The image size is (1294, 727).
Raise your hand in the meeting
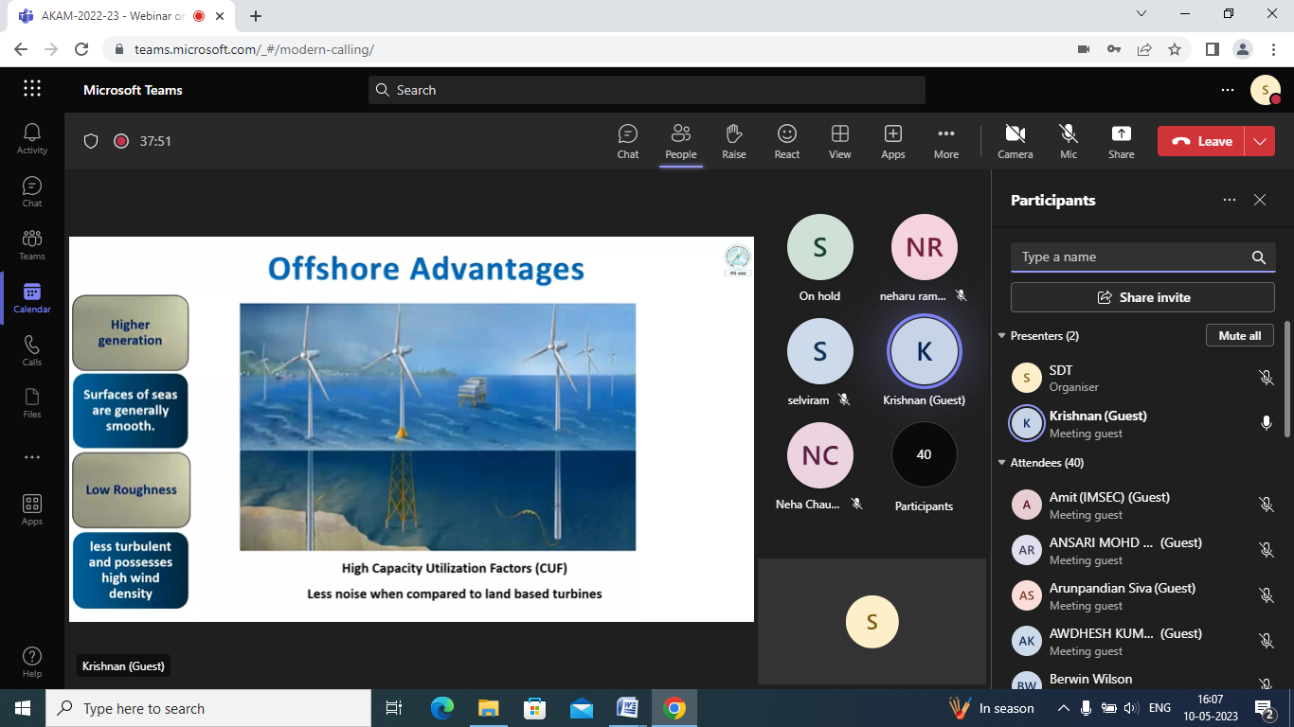[x=734, y=141]
